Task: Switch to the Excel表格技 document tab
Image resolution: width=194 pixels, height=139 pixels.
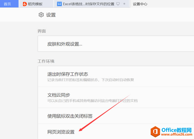Action: [92, 4]
